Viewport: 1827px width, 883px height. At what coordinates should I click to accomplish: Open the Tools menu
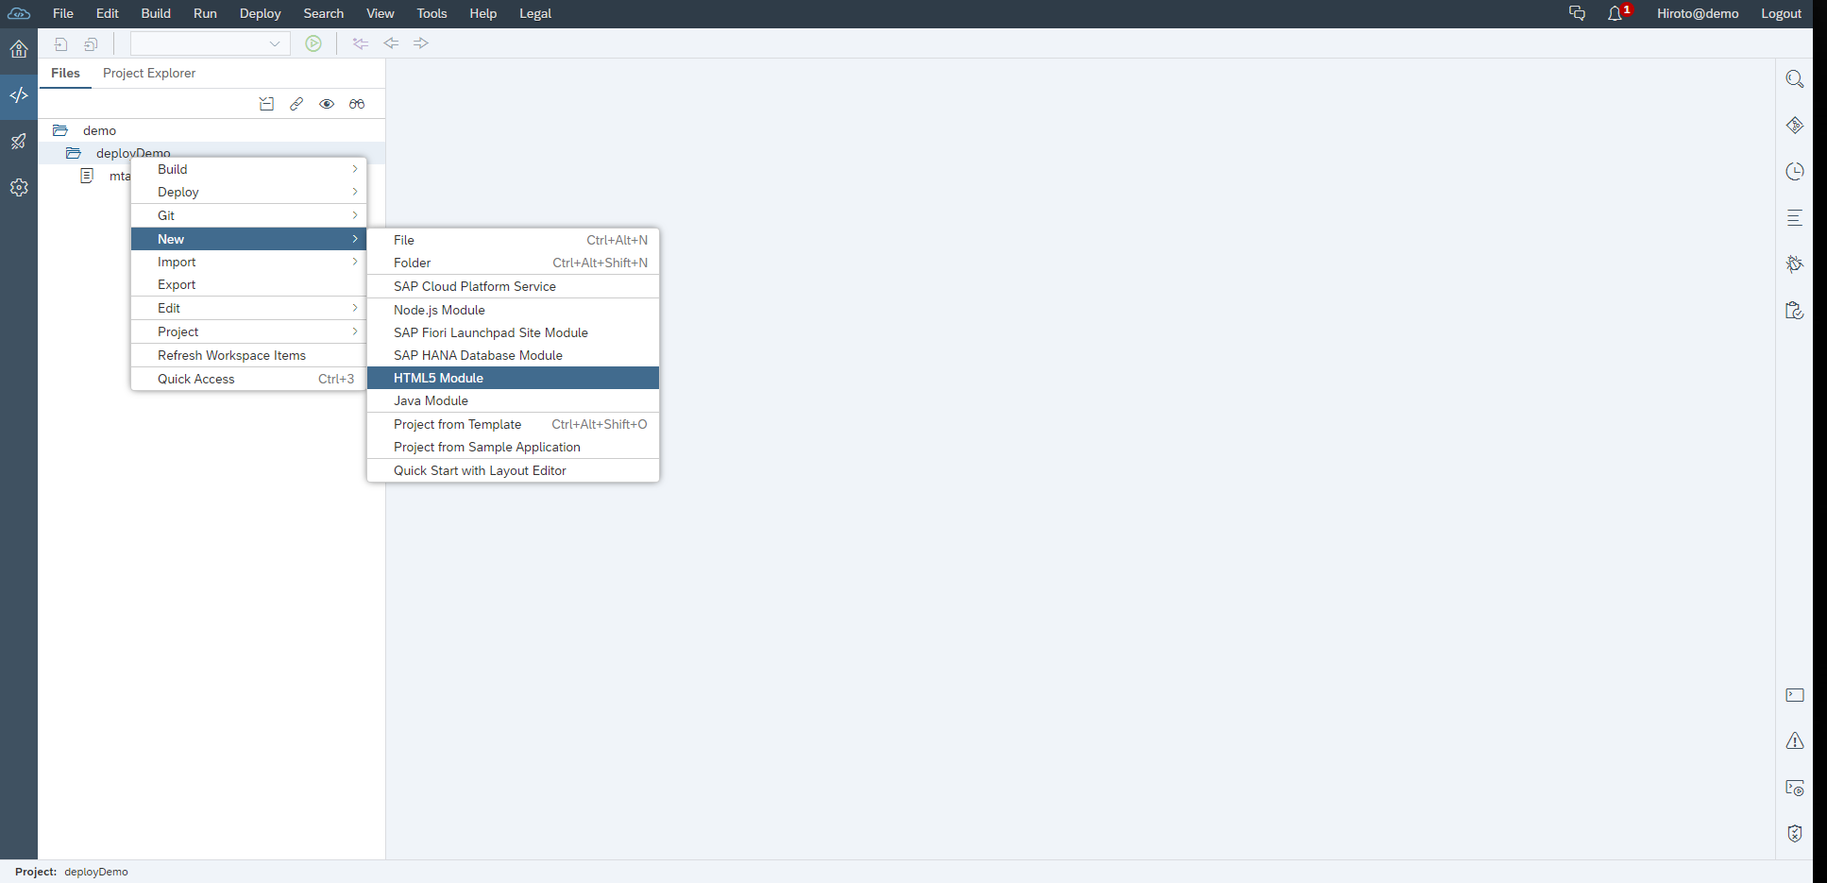tap(431, 13)
